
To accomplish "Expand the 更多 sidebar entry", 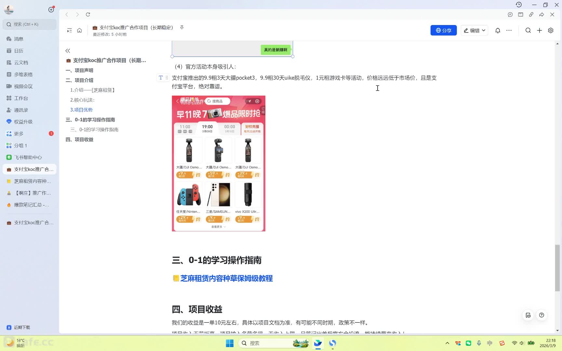I will (29, 134).
